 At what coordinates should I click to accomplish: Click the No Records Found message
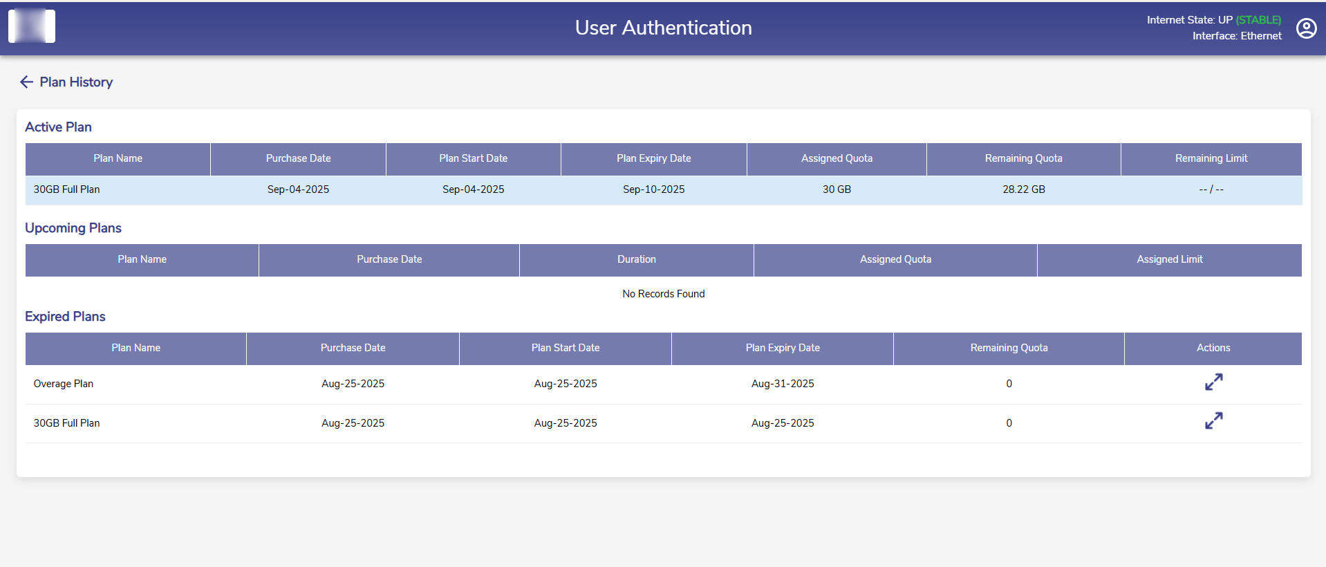tap(663, 294)
